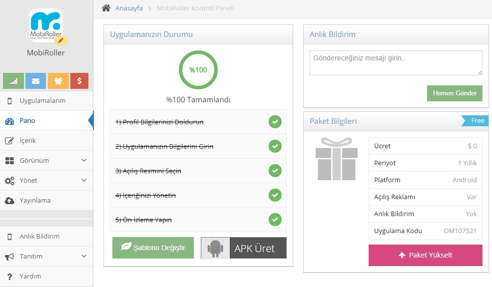Open Yardım help item in the sidebar

[x=46, y=277]
